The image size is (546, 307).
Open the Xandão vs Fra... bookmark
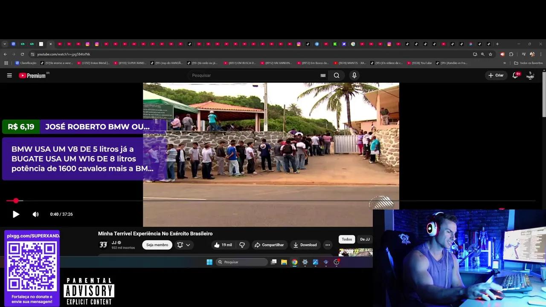(x=452, y=63)
